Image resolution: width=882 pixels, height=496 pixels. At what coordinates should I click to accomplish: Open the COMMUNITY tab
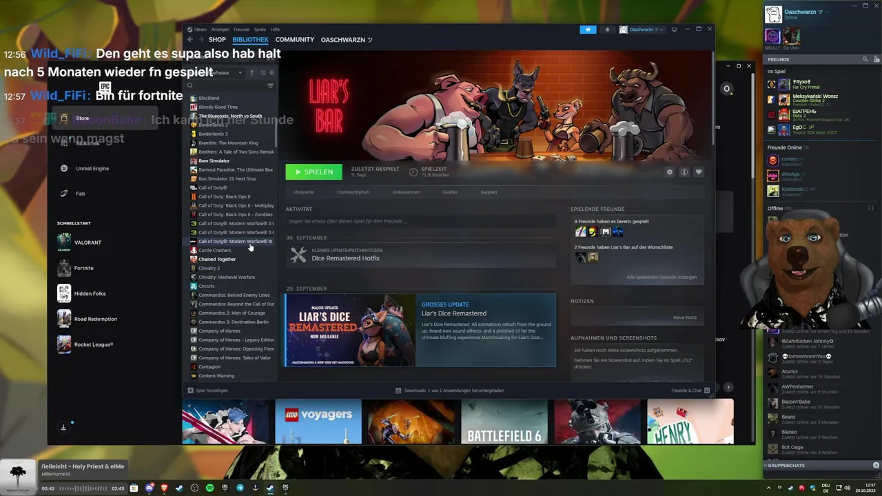tap(294, 40)
